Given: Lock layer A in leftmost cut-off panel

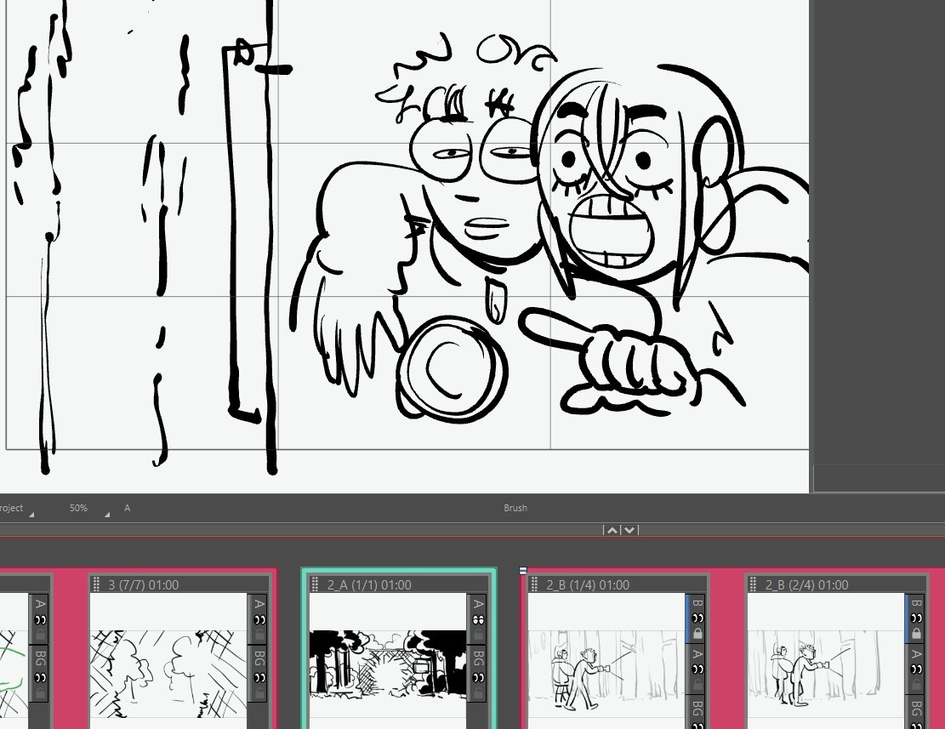Looking at the screenshot, I should click(x=40, y=635).
